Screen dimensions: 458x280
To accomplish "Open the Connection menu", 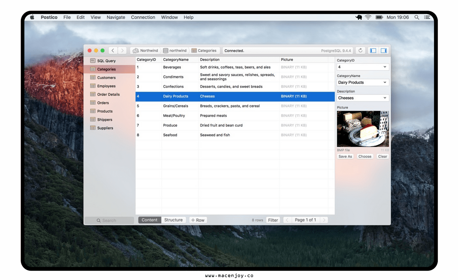I will tap(143, 17).
